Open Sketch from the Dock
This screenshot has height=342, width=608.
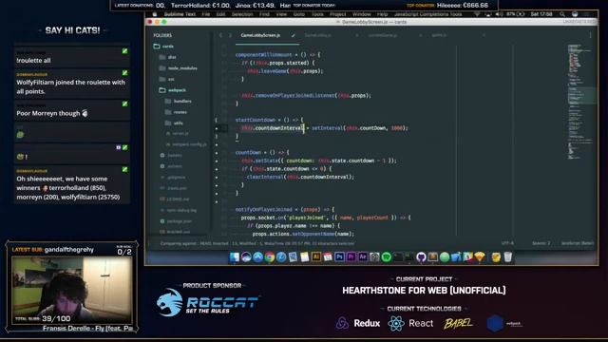pyautogui.click(x=480, y=257)
